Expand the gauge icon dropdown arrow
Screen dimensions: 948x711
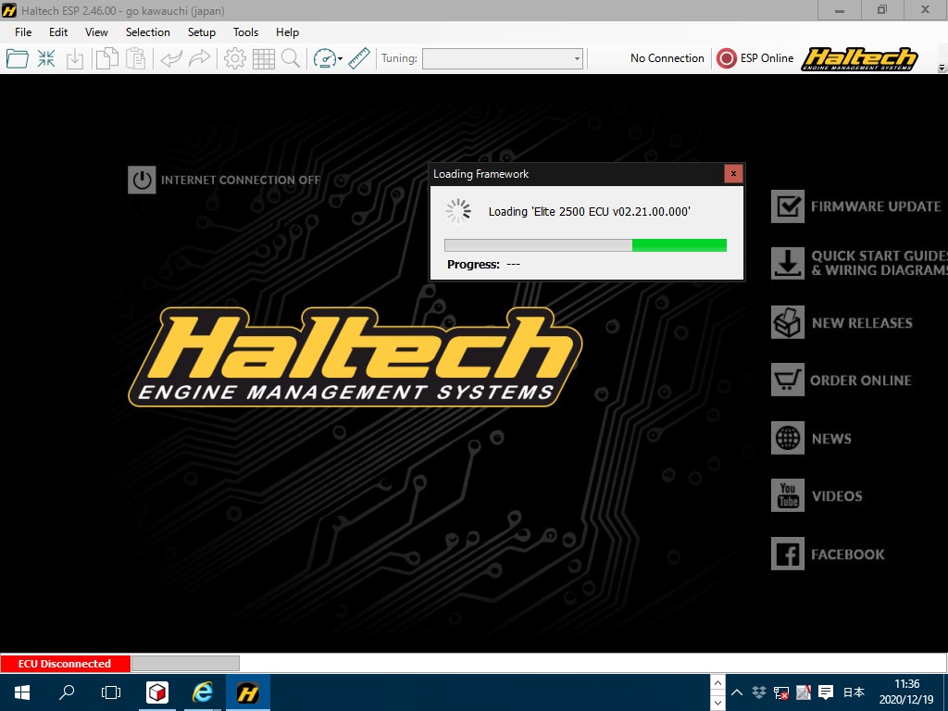340,58
